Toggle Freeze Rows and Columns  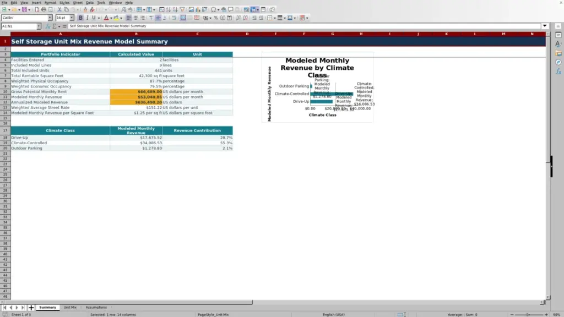(x=253, y=9)
